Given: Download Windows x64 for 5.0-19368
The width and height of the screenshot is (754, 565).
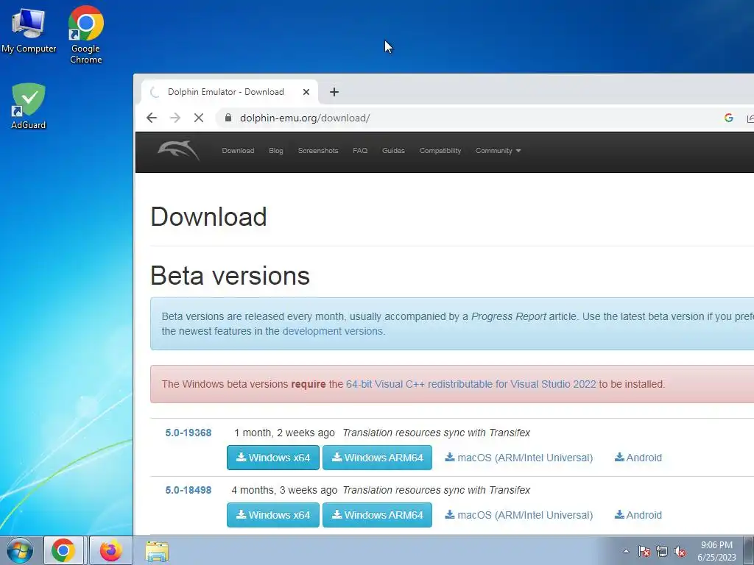Looking at the screenshot, I should pyautogui.click(x=273, y=458).
